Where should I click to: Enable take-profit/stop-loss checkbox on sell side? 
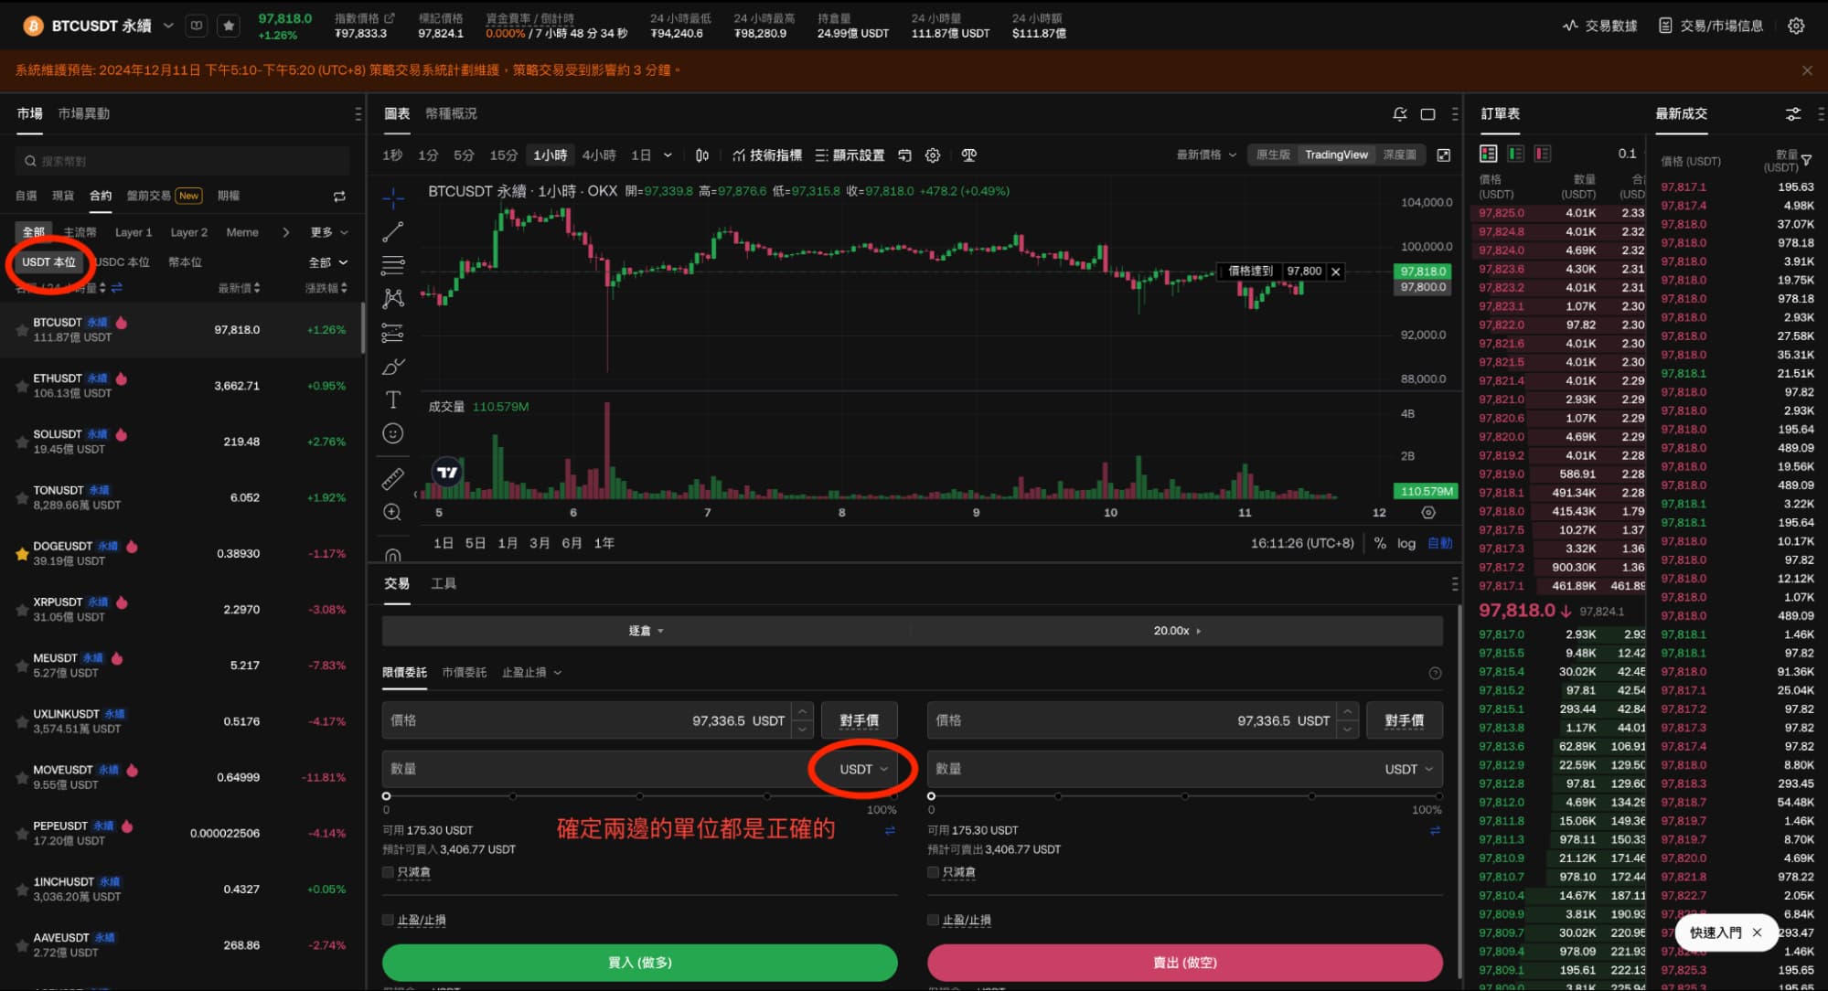[x=933, y=920]
